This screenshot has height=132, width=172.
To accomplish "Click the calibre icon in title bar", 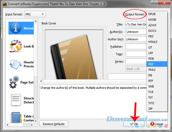I will pyautogui.click(x=5, y=4).
